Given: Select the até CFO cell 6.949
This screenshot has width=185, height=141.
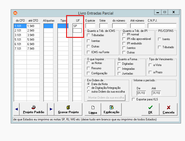Looking at the screenshot, I should pyautogui.click(x=33, y=44).
